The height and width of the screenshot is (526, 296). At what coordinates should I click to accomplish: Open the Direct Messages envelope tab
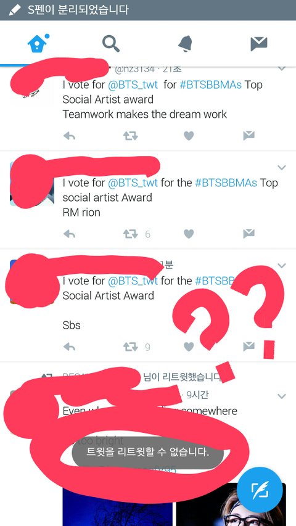coord(259,44)
